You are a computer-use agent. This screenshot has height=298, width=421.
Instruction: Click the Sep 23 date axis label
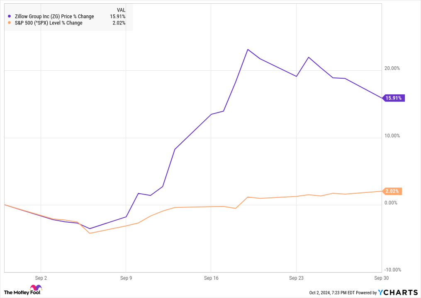(296, 278)
